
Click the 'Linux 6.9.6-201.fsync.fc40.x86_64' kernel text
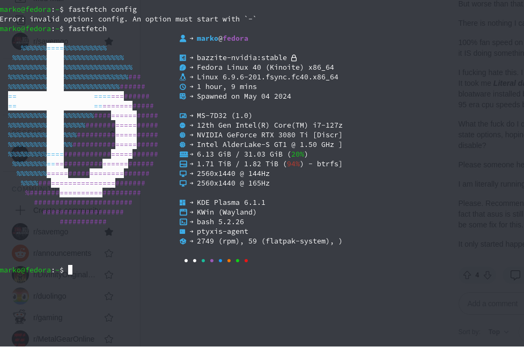[267, 77]
